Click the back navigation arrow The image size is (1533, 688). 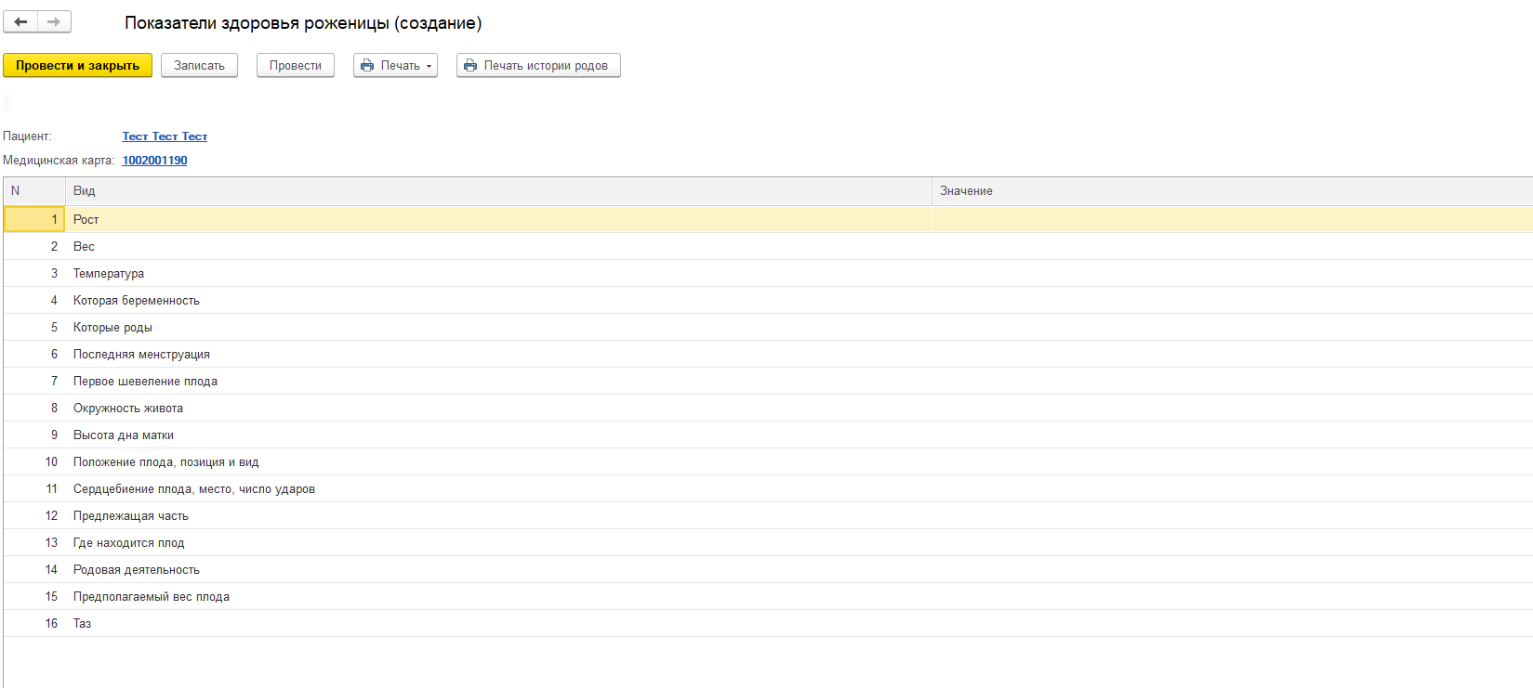(x=20, y=21)
